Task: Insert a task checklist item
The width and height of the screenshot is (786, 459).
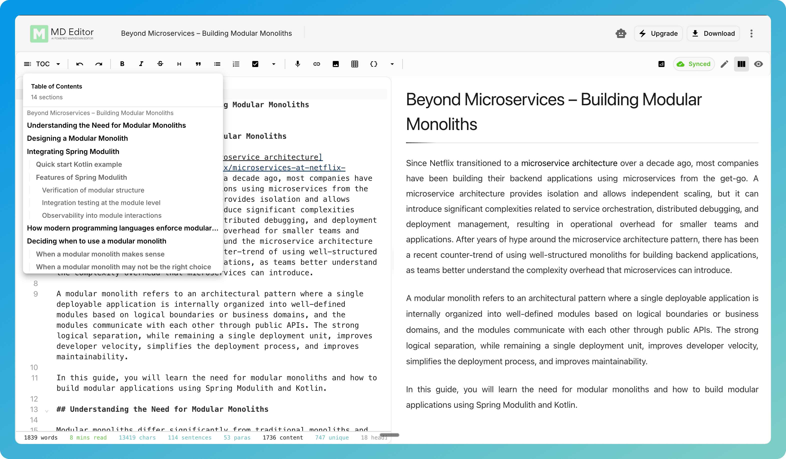Action: [x=255, y=64]
